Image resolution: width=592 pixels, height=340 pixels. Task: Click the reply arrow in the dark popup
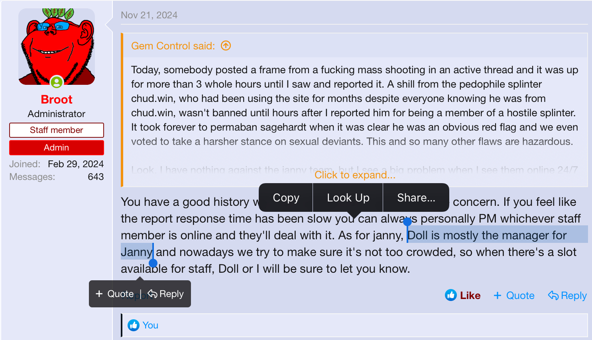152,293
